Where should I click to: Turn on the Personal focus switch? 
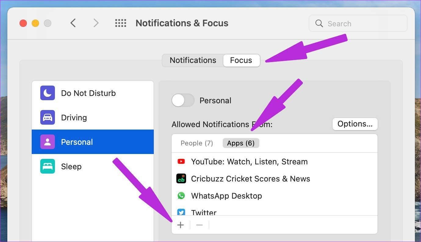[183, 100]
